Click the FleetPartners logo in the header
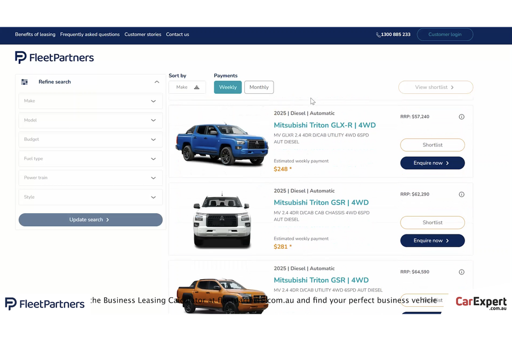 pos(54,58)
